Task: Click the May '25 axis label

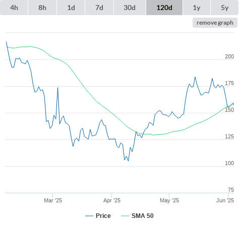Action: 169,200
